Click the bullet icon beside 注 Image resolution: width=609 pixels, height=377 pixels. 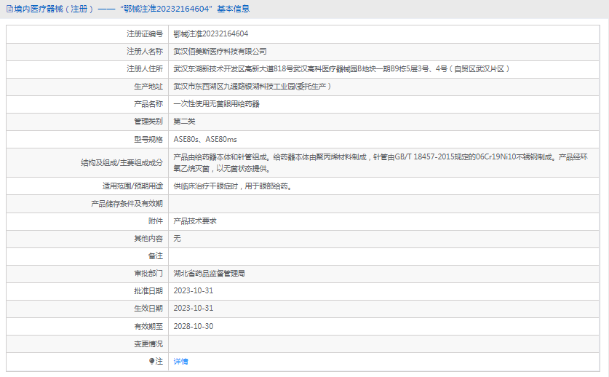pyautogui.click(x=151, y=361)
